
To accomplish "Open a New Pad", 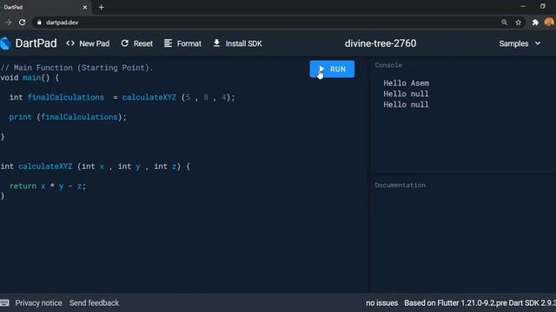I will (88, 43).
